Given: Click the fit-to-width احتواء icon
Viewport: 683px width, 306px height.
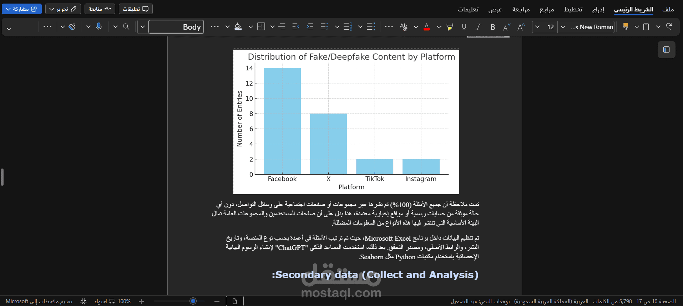Looking at the screenshot, I should (x=105, y=301).
